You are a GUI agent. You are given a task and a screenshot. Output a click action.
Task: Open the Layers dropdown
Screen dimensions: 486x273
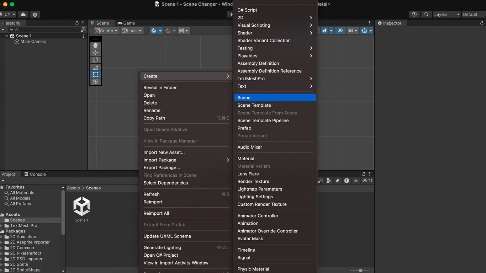447,15
